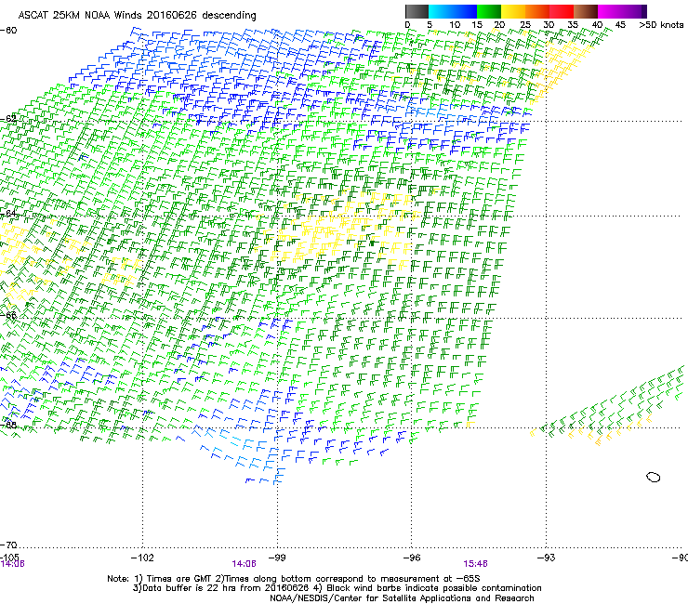Click the small black oval outline on the map
688x604 pixels.
pyautogui.click(x=654, y=477)
